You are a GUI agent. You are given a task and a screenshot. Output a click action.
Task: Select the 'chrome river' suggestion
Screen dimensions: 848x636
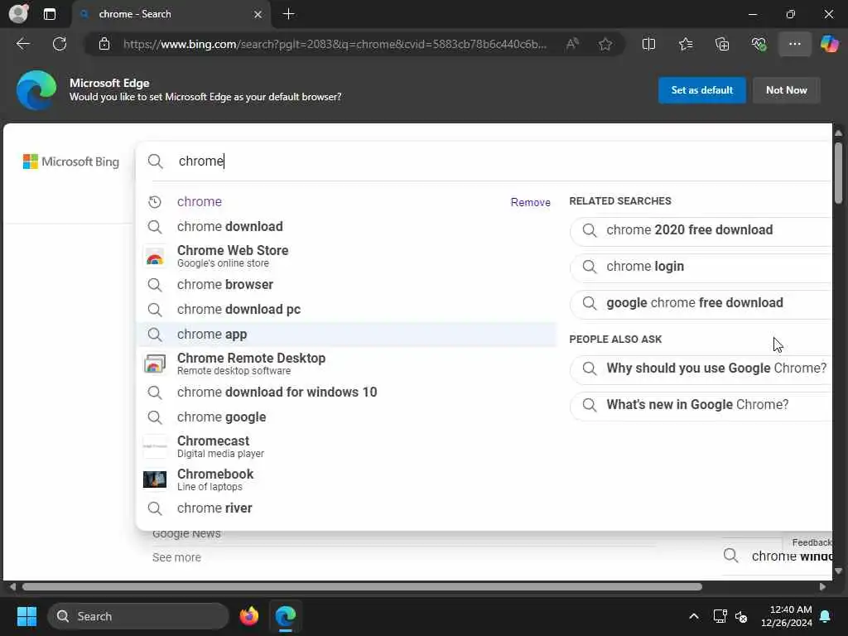[x=345, y=508]
